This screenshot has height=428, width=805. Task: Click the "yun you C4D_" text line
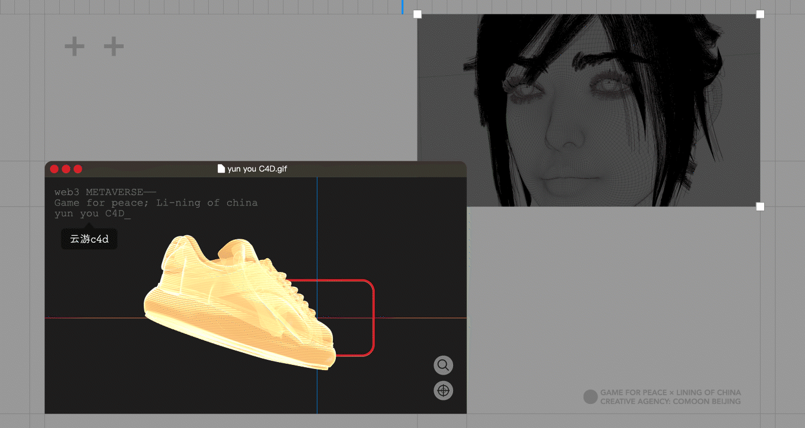pyautogui.click(x=93, y=213)
